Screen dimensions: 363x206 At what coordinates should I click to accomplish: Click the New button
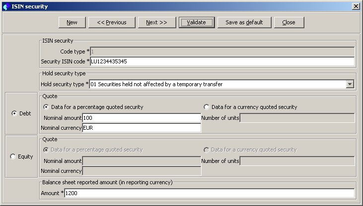pyautogui.click(x=72, y=22)
